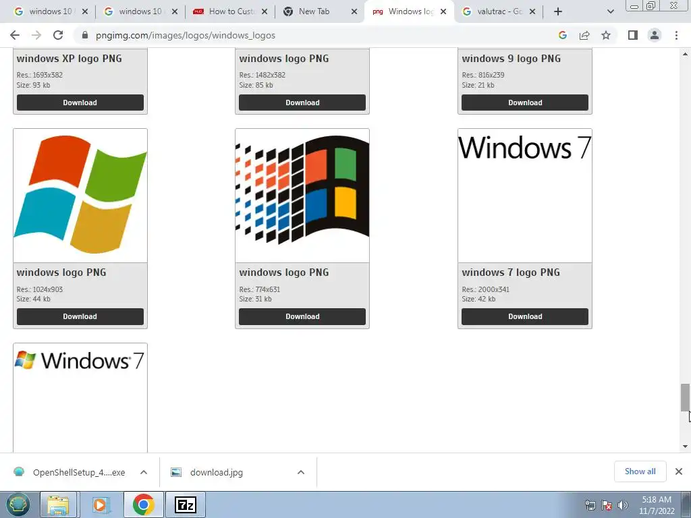
Task: Click Show all downloads
Action: (640, 471)
